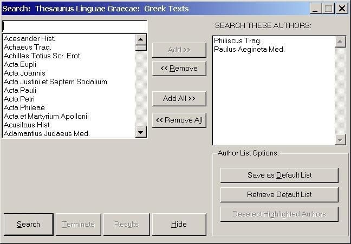Select Adamantius Judaeus Med. entry
The image size is (351, 244).
pos(69,133)
